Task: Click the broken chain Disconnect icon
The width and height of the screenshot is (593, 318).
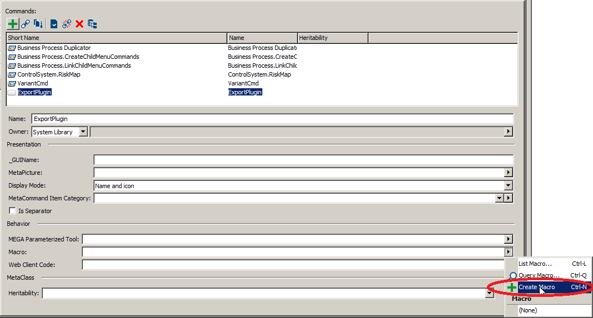Action: click(67, 24)
